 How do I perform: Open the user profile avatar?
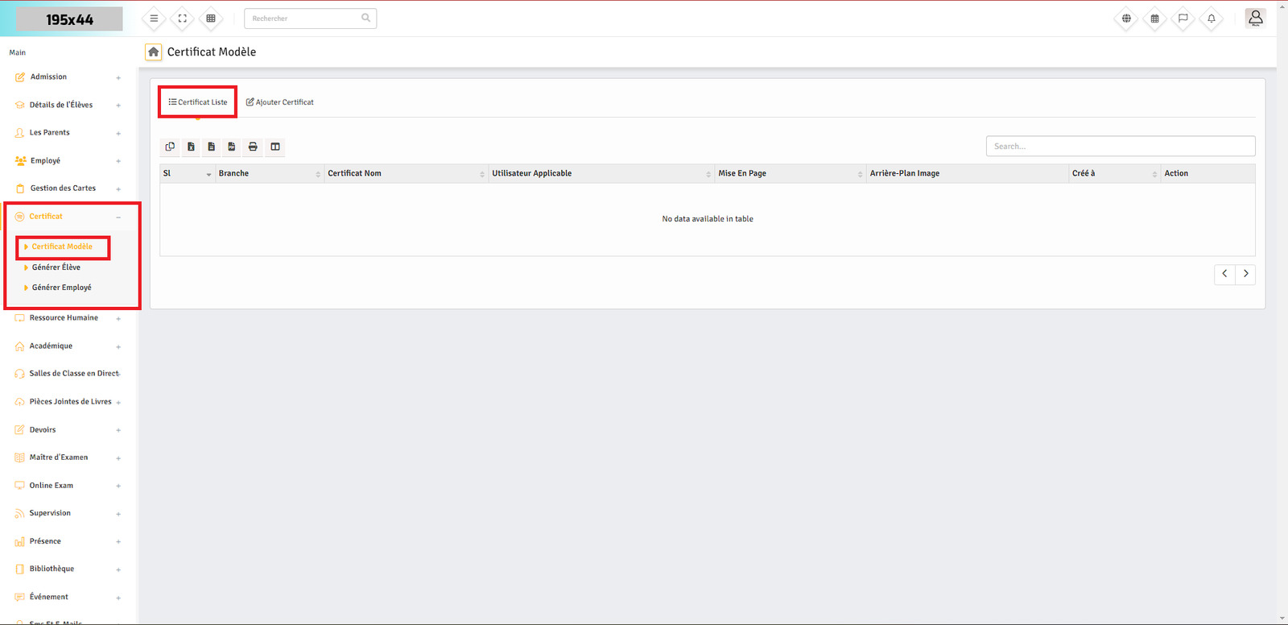[x=1255, y=18]
